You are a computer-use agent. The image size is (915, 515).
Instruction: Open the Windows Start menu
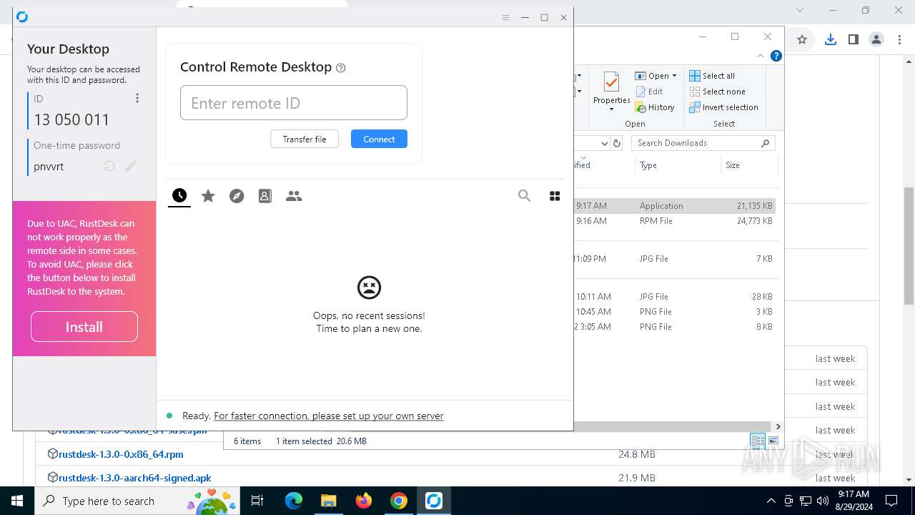pos(17,501)
